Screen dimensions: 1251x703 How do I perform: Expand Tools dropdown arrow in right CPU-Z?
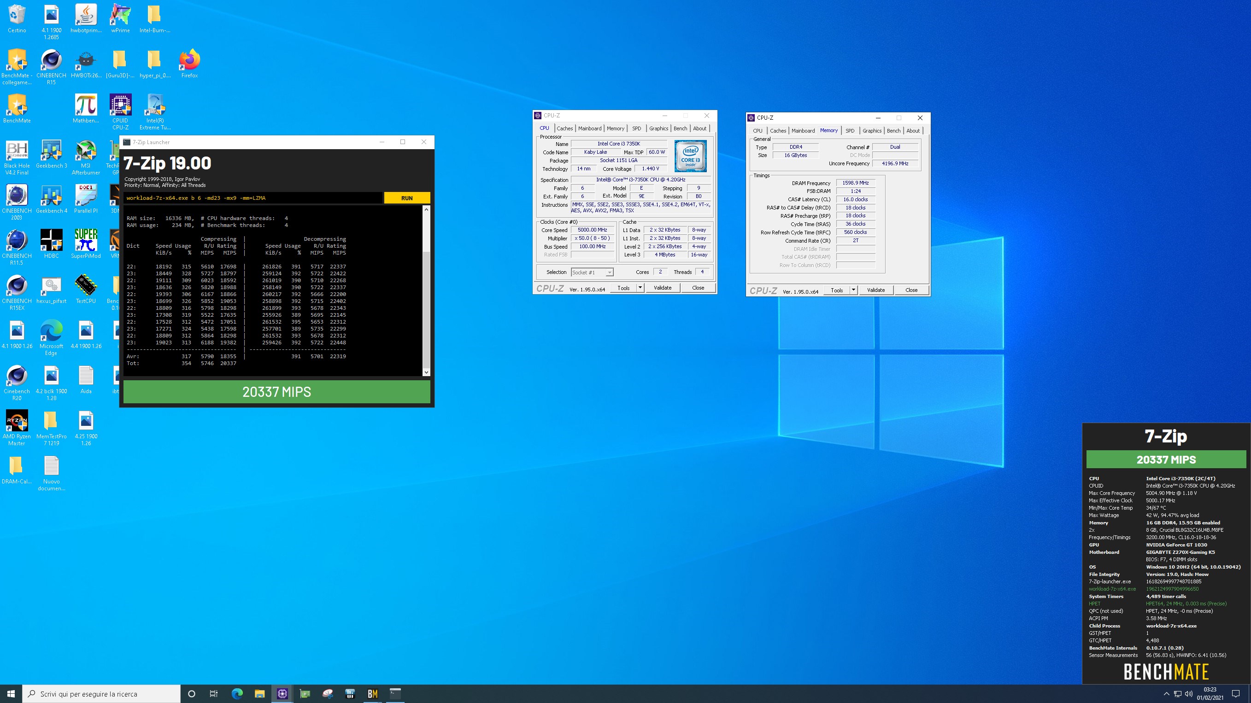pyautogui.click(x=853, y=290)
